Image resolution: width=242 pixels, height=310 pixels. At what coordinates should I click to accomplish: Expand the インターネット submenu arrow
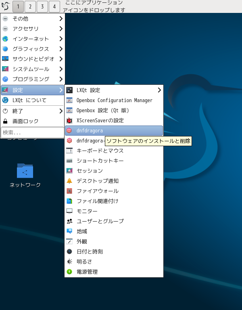pyautogui.click(x=61, y=39)
